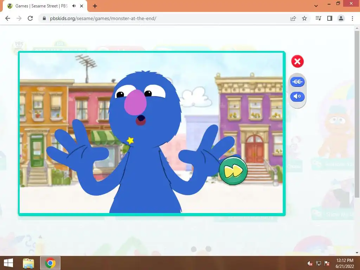Open the Chrome side panel
This screenshot has height=270, width=360.
click(x=330, y=18)
